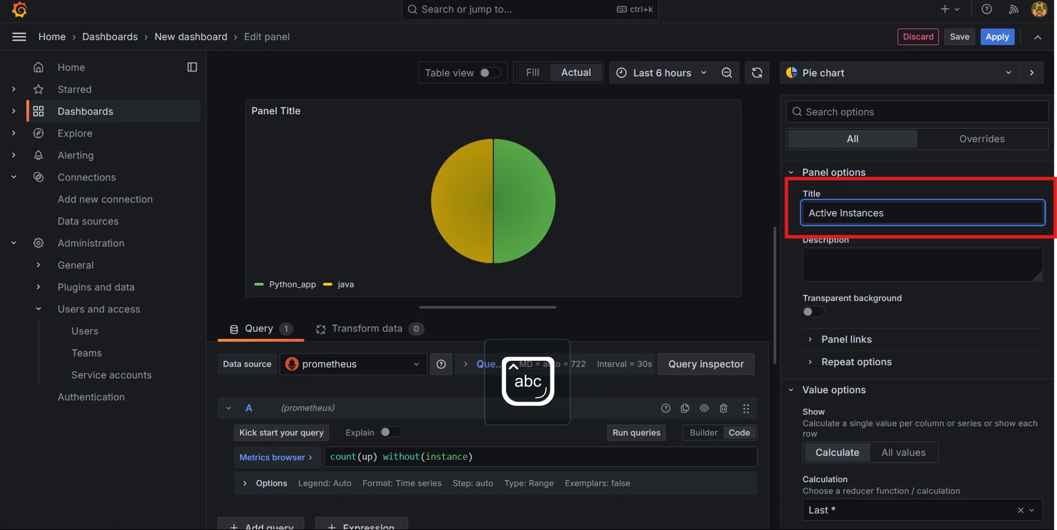Image resolution: width=1057 pixels, height=530 pixels.
Task: Turn on Transparent background toggle
Action: tap(813, 312)
